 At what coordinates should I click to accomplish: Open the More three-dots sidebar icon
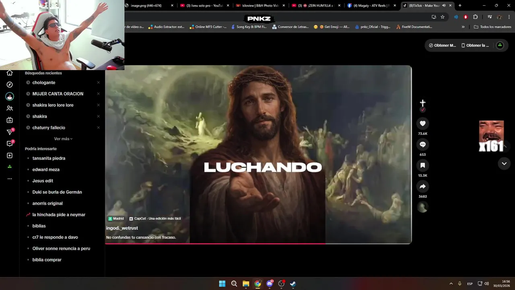tap(10, 179)
